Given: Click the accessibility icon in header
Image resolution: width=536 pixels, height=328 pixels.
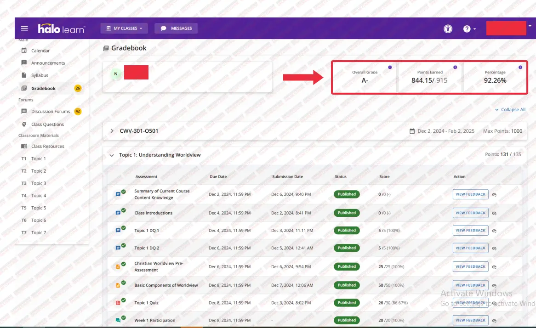Looking at the screenshot, I should (448, 28).
